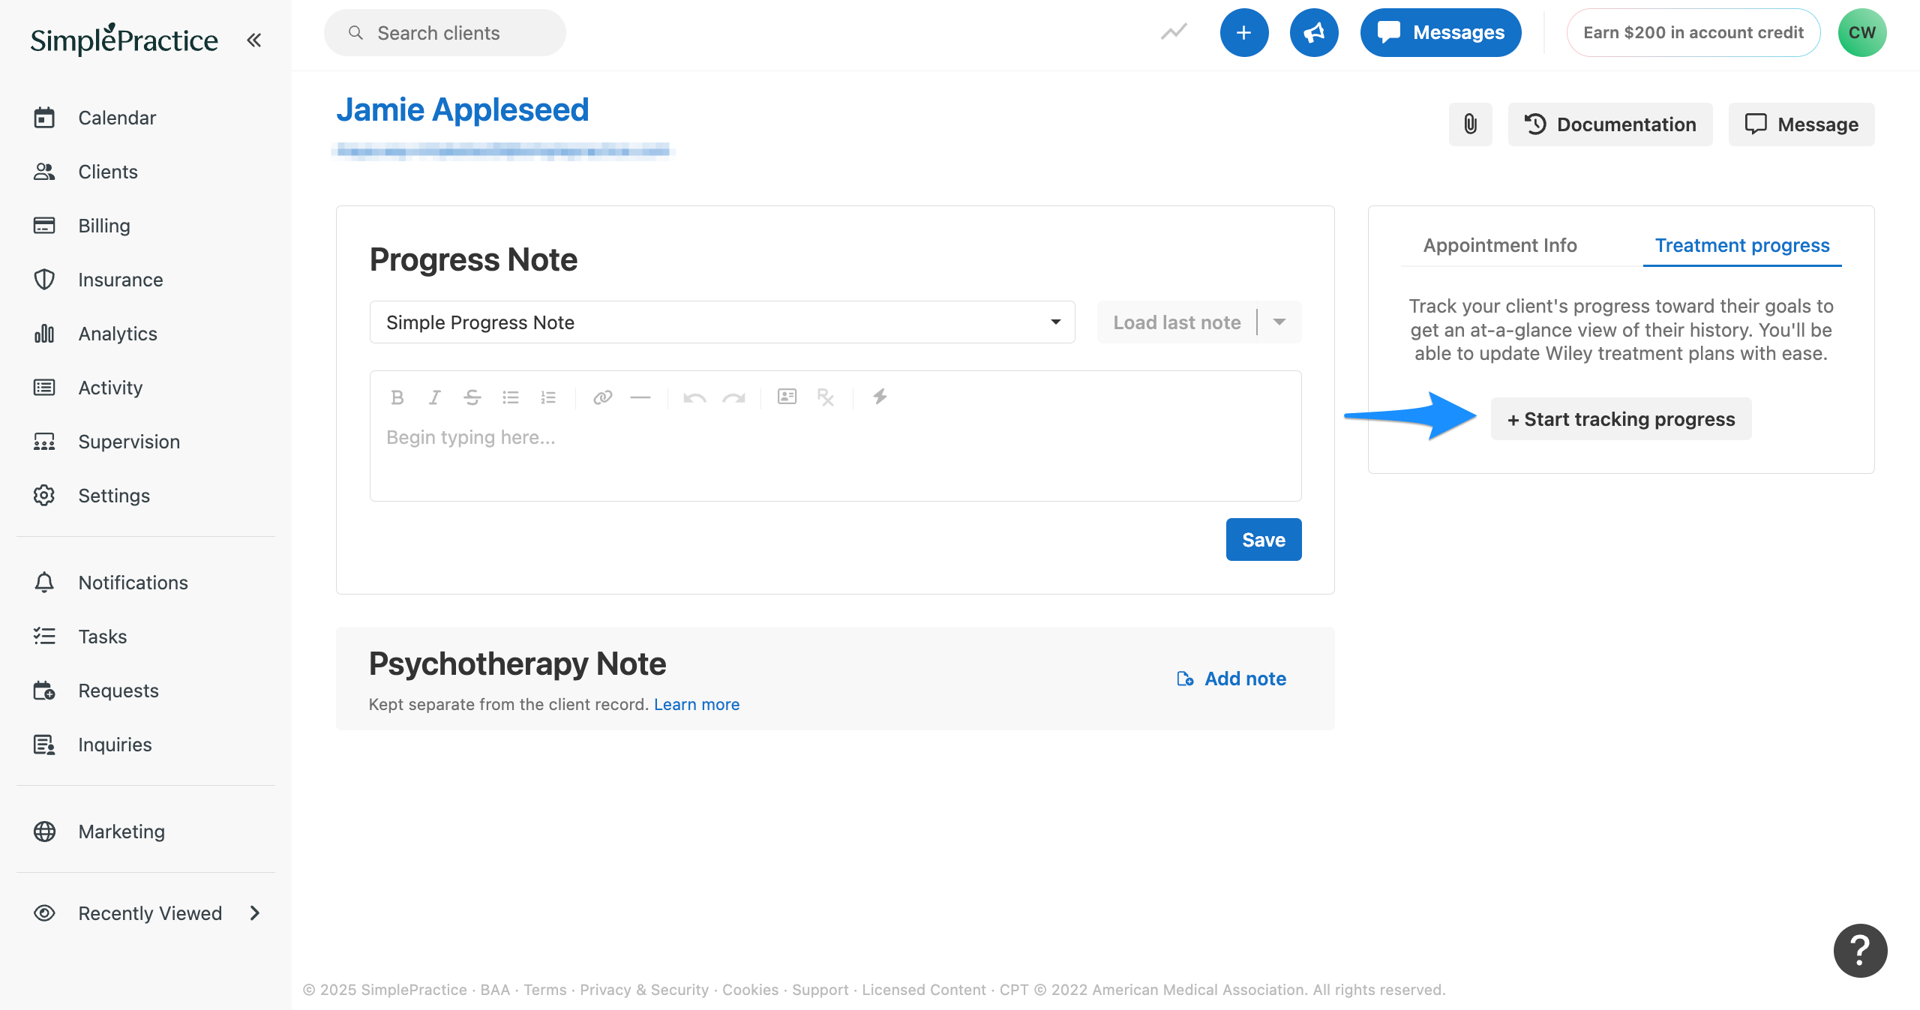Screen dimensions: 1920x1010
Task: Open Calendar from the sidebar
Action: coord(117,118)
